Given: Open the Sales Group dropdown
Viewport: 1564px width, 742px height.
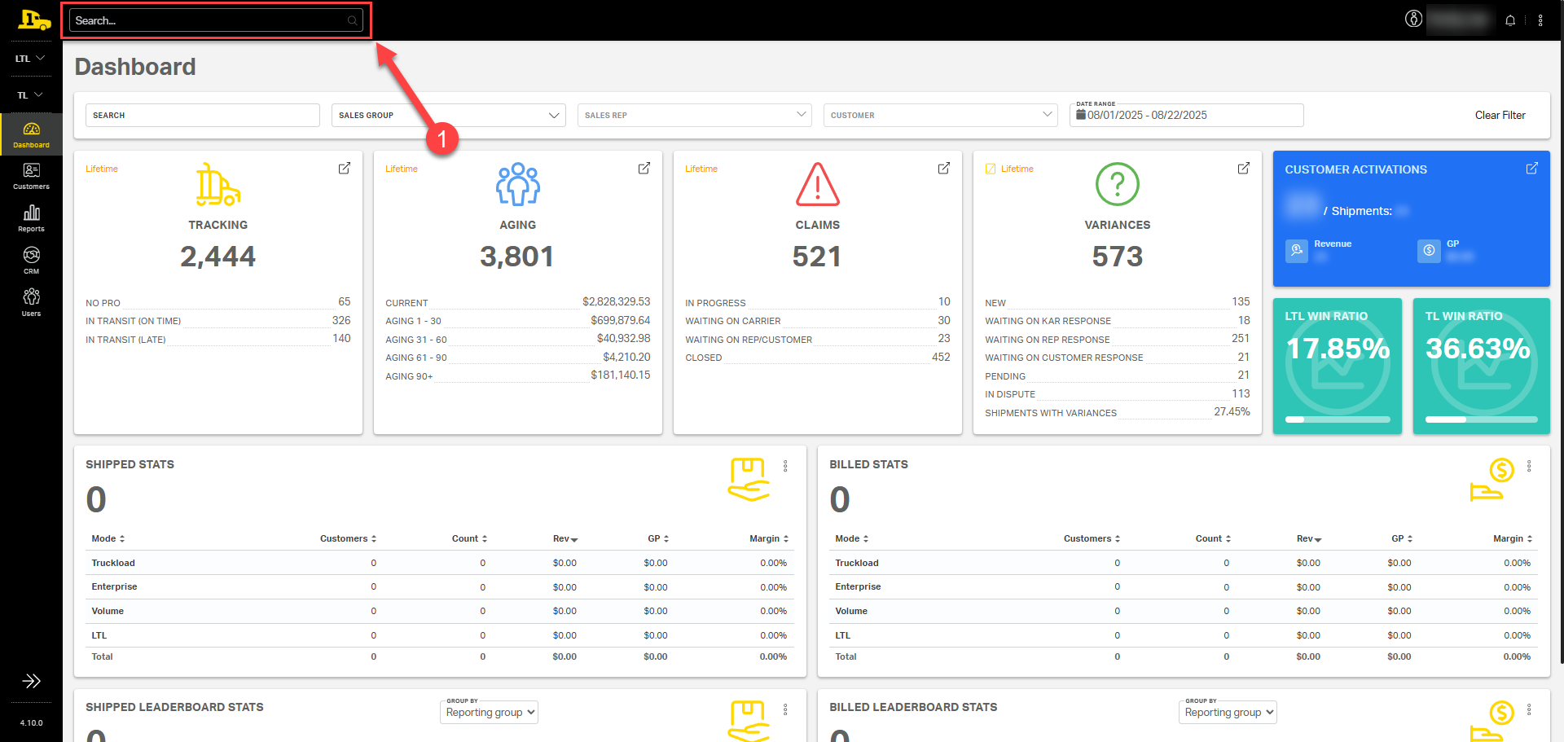Looking at the screenshot, I should (x=449, y=115).
